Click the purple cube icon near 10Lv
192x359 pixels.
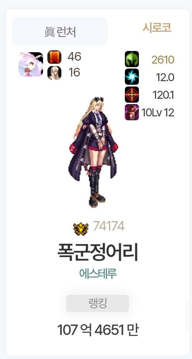(132, 112)
